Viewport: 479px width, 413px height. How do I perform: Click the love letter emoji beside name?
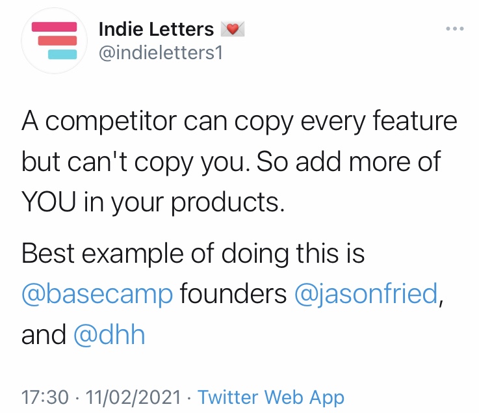(232, 29)
